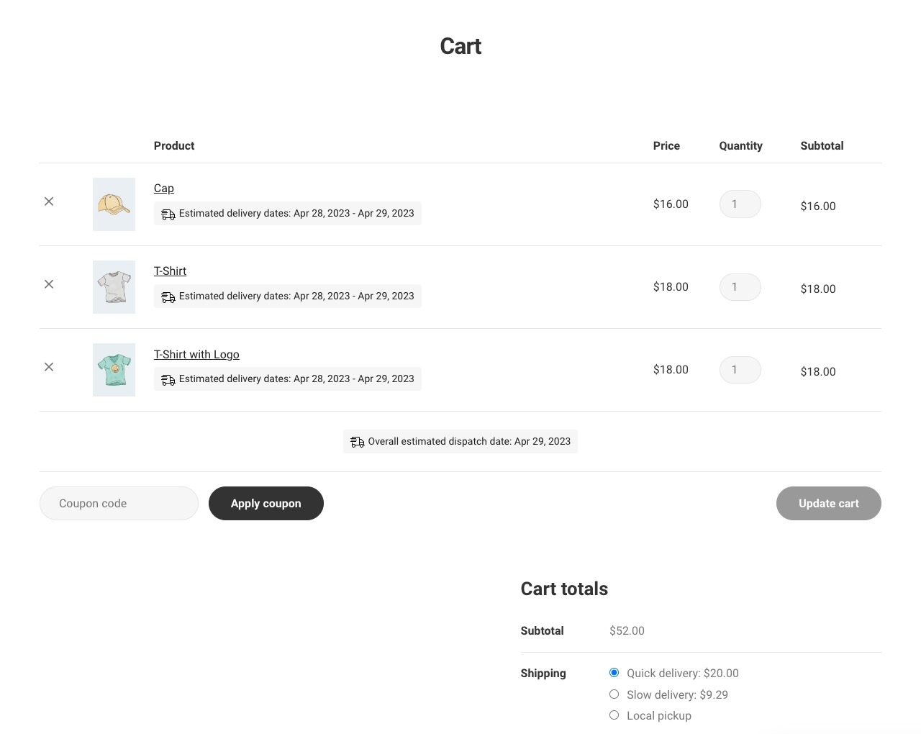Click the Cap product thumbnail
921x734 pixels.
click(x=114, y=204)
